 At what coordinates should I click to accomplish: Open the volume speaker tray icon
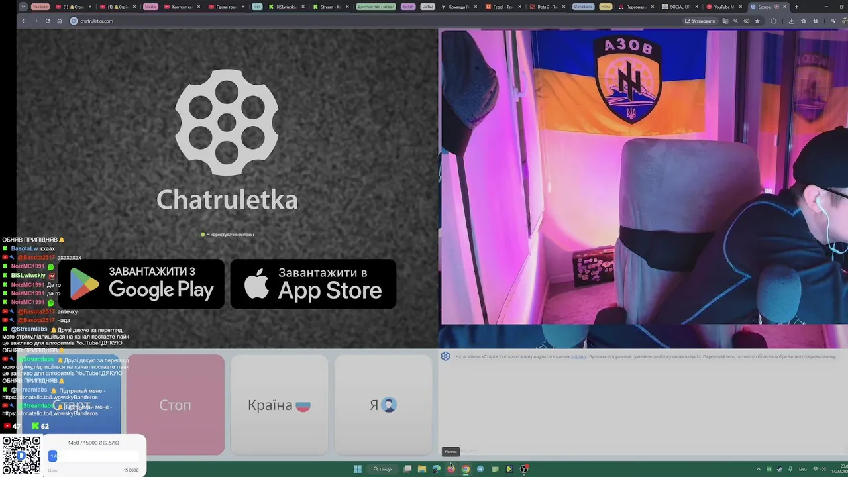[x=824, y=469]
